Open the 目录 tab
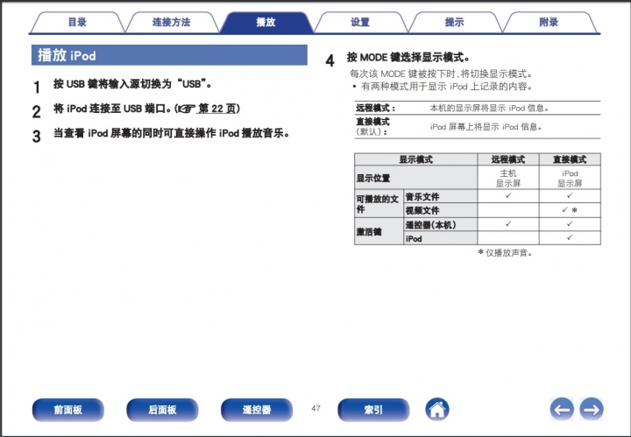The image size is (631, 437). (x=77, y=22)
